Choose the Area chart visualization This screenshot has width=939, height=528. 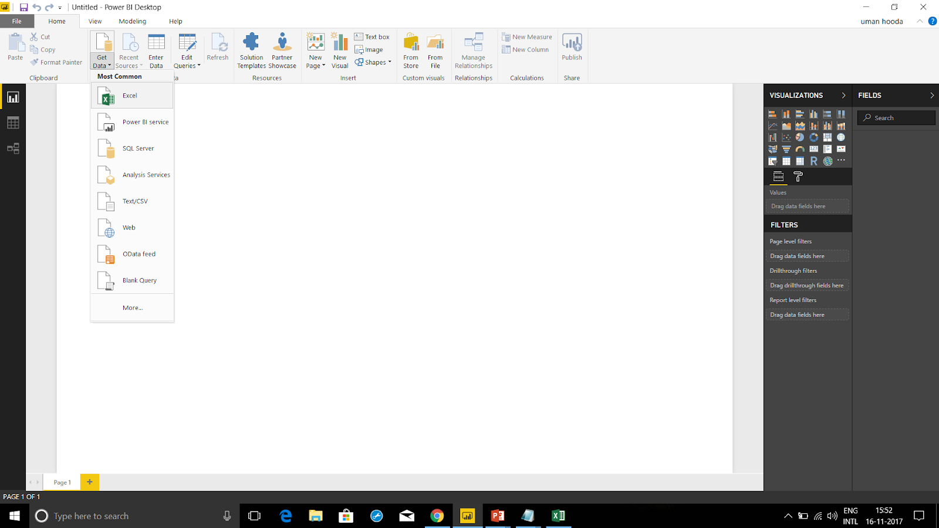(786, 126)
